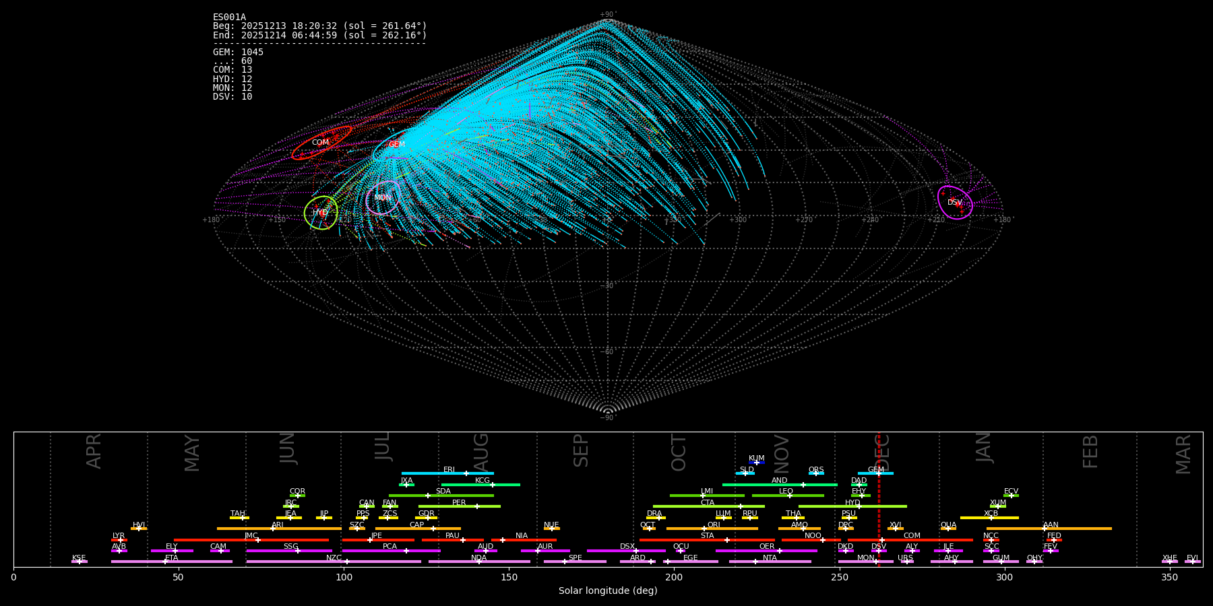
Task: Select the JMC shower bar in timeline
Action: coord(251,540)
